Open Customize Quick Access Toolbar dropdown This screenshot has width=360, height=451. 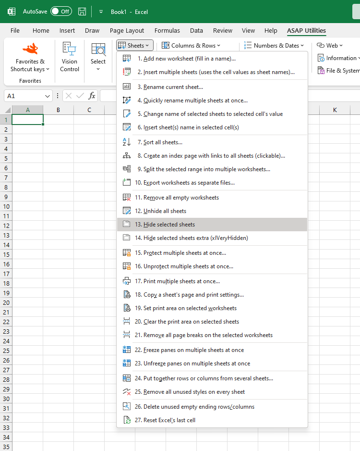[x=101, y=12]
